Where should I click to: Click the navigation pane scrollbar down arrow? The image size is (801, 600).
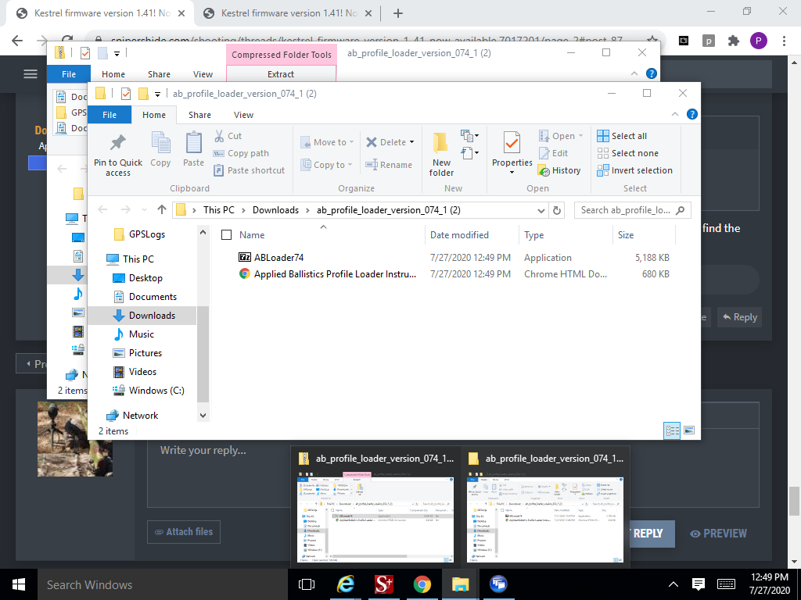203,416
